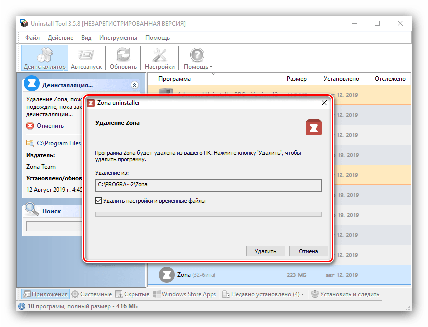This screenshot has height=327, width=428.
Task: Click the large Zona logo in Деинсталляция panel
Action: tap(32, 83)
